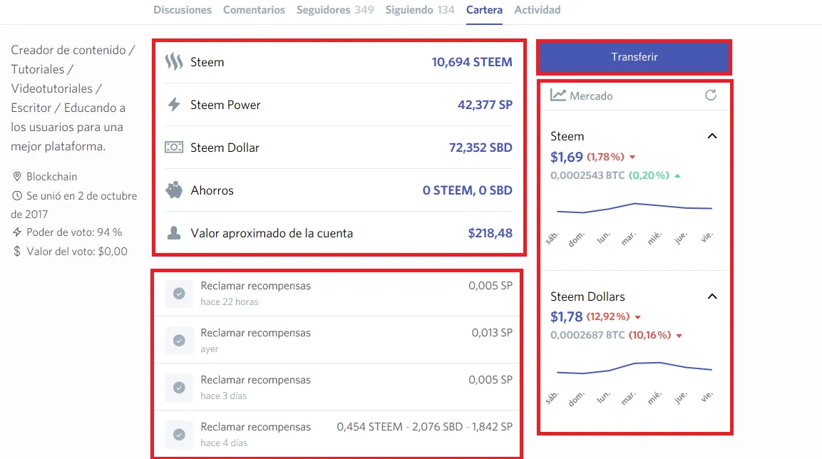
Task: Open the Seguidores 349 tab
Action: (x=335, y=10)
